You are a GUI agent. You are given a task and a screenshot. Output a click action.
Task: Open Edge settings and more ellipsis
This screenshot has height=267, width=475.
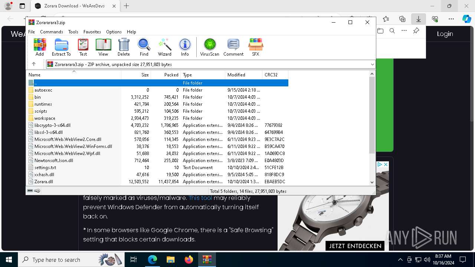coord(451,19)
